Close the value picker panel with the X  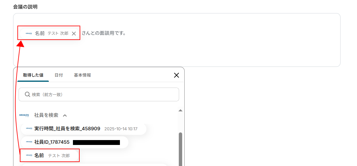click(176, 75)
